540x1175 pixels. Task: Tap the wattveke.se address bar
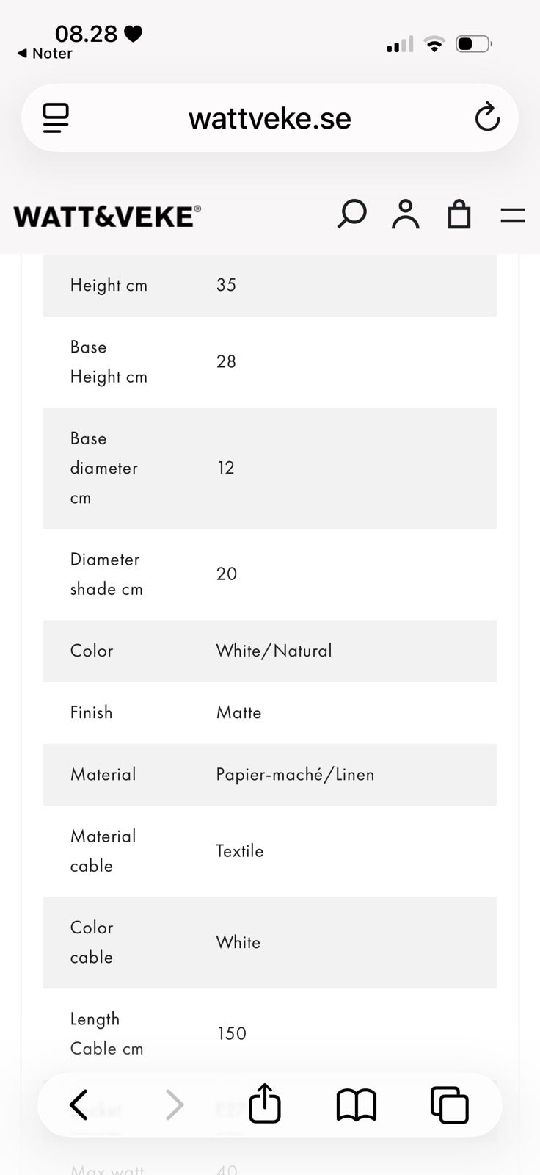270,117
